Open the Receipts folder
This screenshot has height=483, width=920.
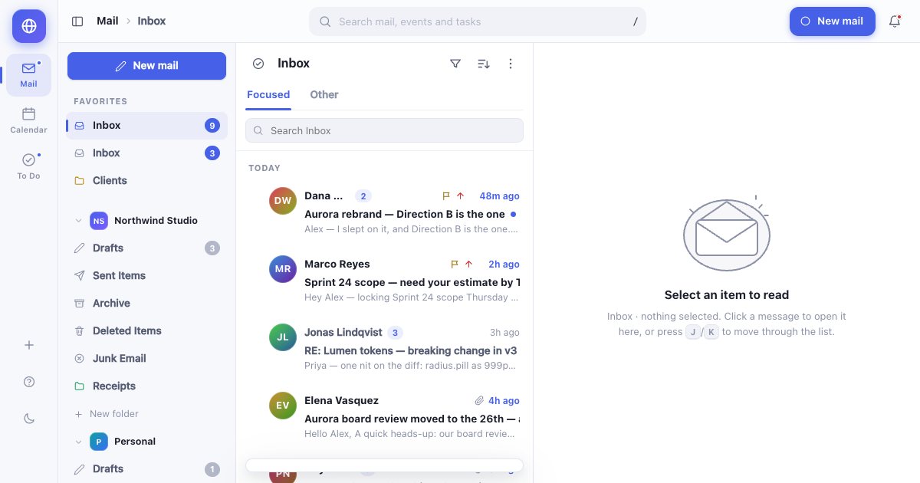tap(146, 386)
